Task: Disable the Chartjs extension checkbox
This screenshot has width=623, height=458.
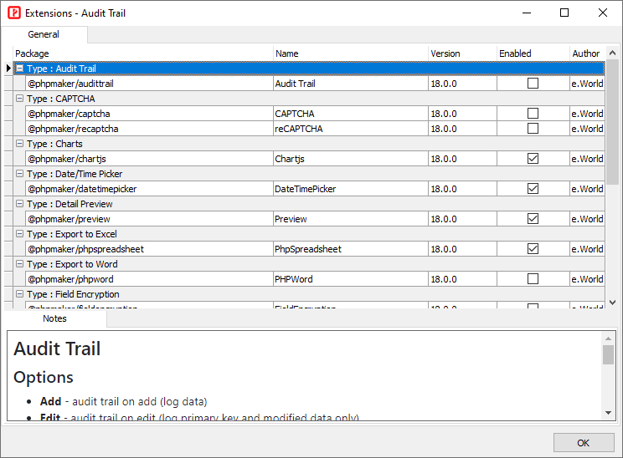Action: pos(533,159)
